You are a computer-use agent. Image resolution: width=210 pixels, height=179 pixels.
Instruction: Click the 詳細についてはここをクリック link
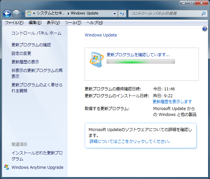(x=130, y=141)
